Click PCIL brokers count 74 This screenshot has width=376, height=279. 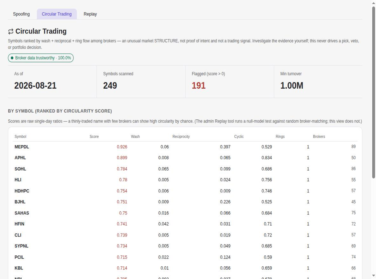click(353, 257)
